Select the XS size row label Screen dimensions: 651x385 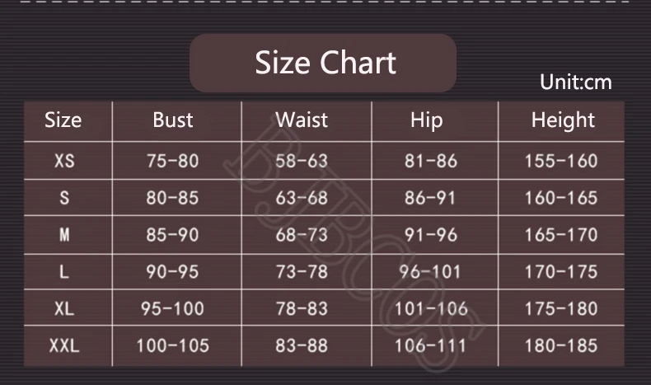click(x=64, y=161)
